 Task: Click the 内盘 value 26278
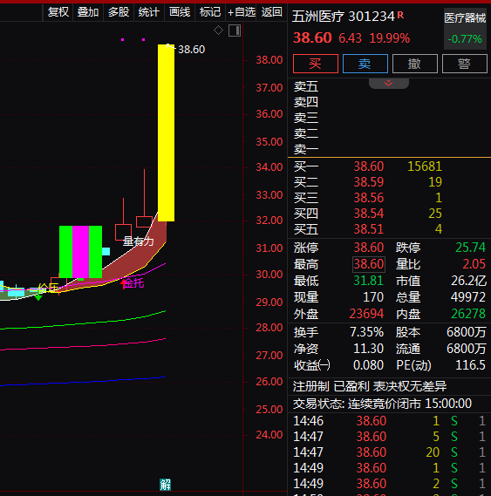[468, 314]
